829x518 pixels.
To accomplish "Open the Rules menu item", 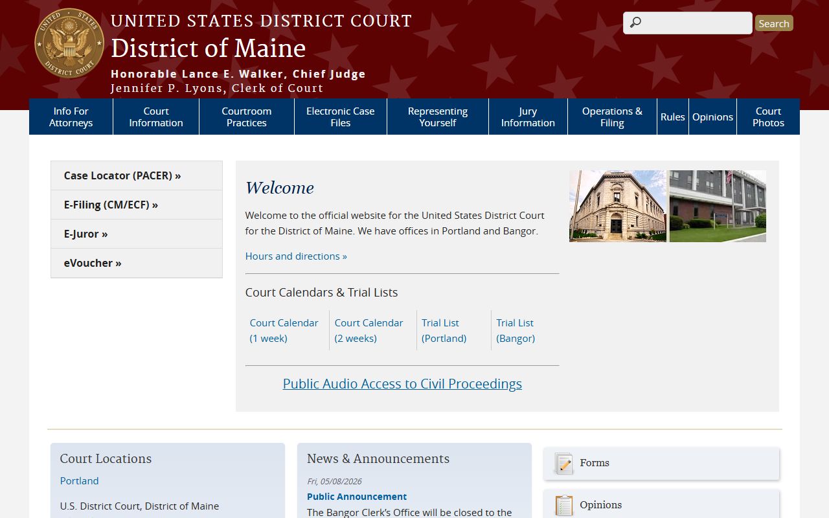I will pyautogui.click(x=673, y=117).
